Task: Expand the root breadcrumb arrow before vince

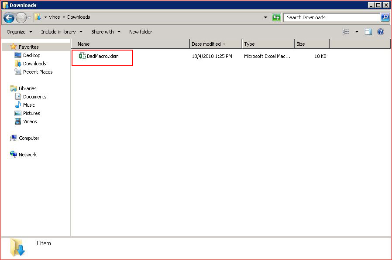Action: 45,17
